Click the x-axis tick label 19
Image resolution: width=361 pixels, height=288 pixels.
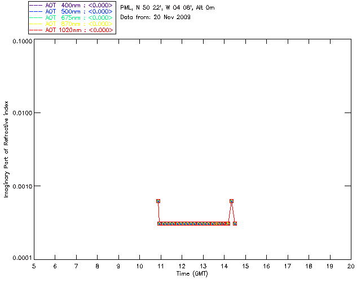point(330,266)
